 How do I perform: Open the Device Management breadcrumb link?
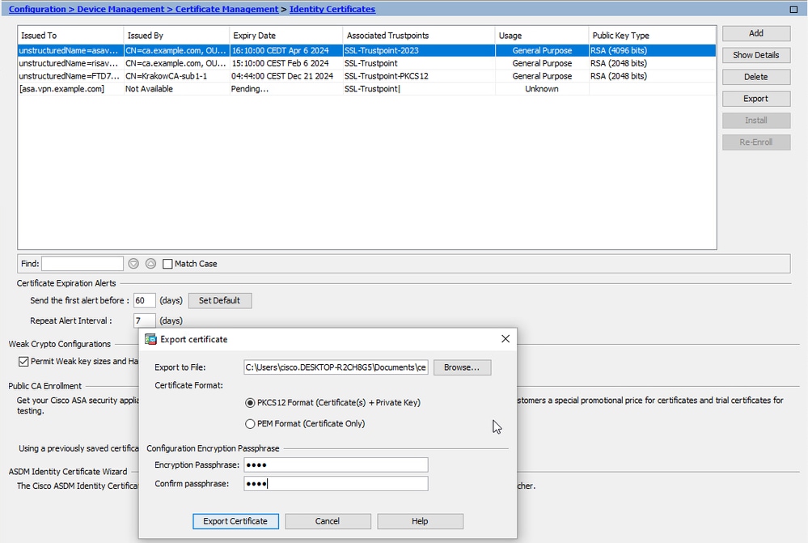point(121,9)
